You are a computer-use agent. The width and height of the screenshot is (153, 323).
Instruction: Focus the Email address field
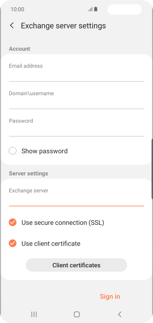(x=76, y=72)
